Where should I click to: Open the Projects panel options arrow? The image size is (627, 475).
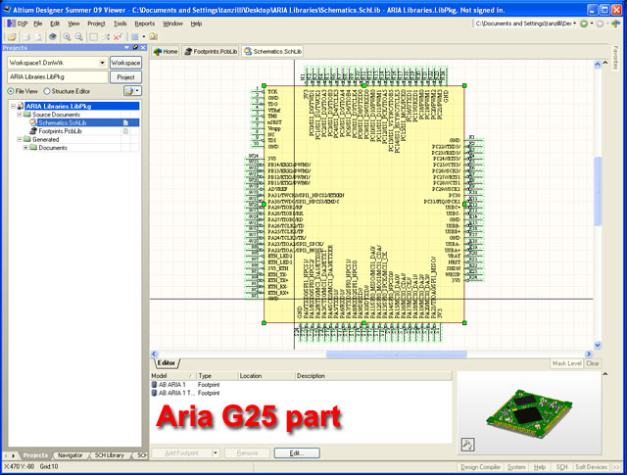pos(127,48)
